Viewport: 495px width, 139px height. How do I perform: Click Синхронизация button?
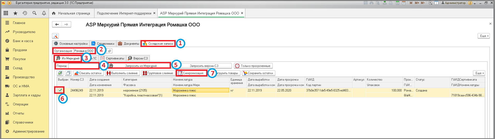(191, 73)
